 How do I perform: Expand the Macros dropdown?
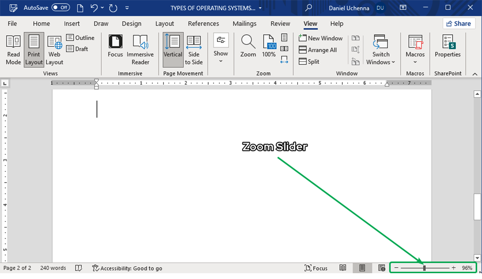415,51
